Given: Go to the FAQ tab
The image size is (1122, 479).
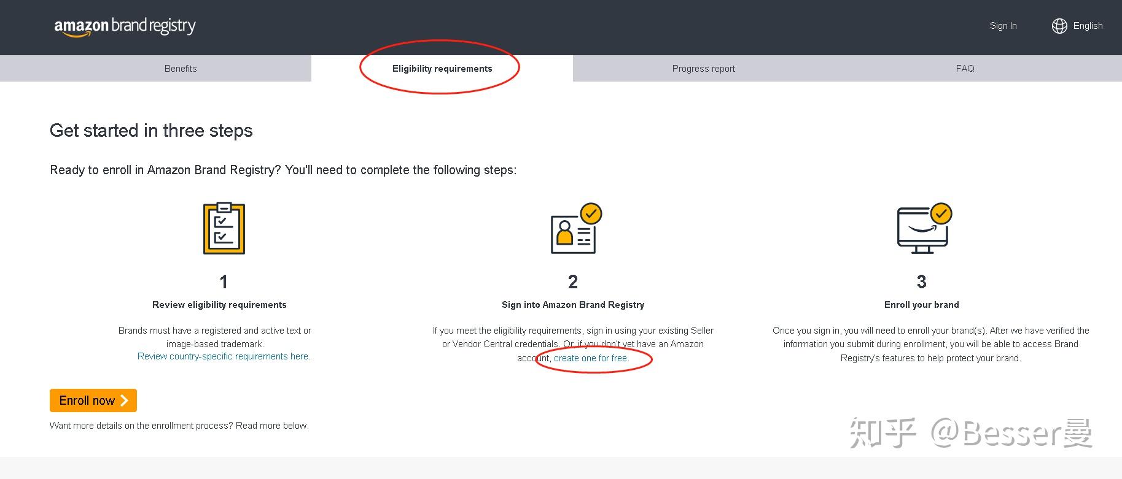Looking at the screenshot, I should pos(965,69).
